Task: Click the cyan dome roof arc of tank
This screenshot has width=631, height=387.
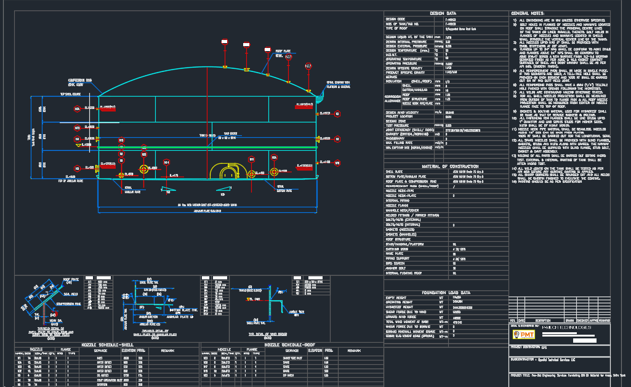Action: click(207, 67)
